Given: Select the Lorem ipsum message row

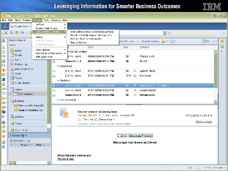Looking at the screenshot, I should coord(133,90).
